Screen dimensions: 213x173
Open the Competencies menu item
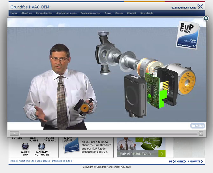[44, 13]
